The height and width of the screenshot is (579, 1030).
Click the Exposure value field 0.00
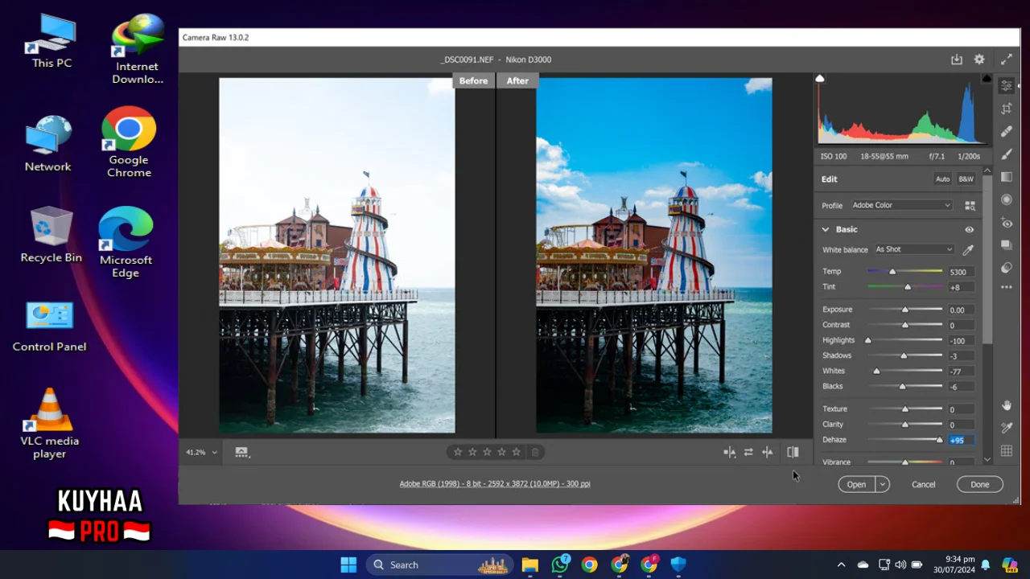coord(961,310)
